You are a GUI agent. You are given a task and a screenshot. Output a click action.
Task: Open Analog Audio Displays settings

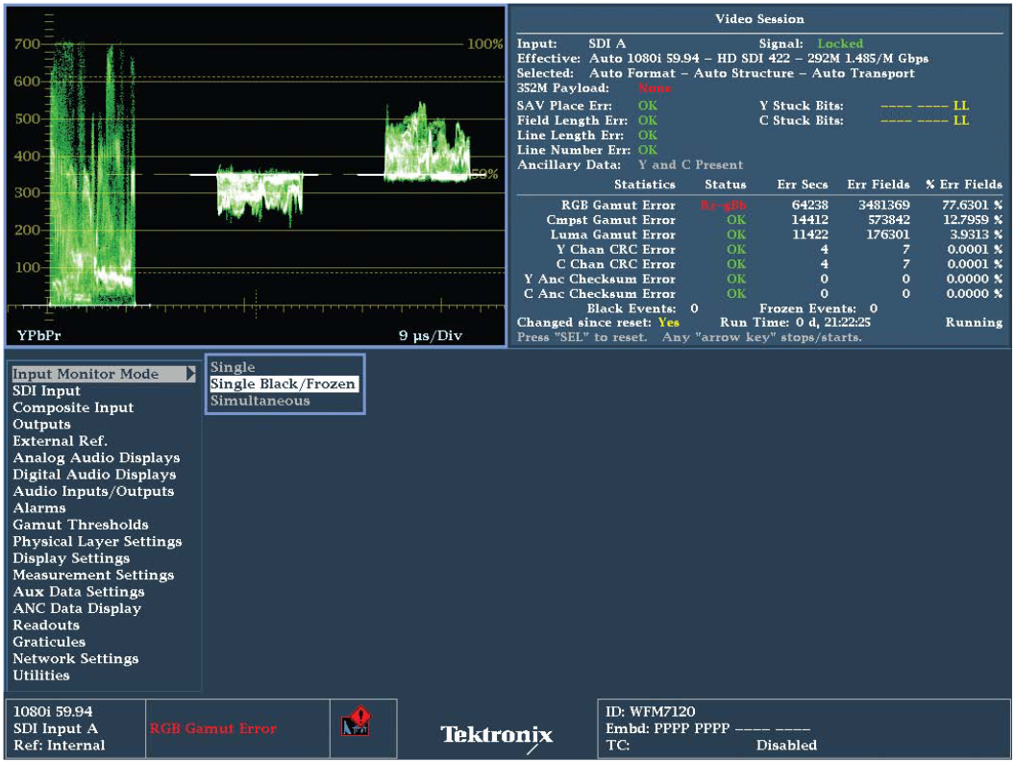96,457
